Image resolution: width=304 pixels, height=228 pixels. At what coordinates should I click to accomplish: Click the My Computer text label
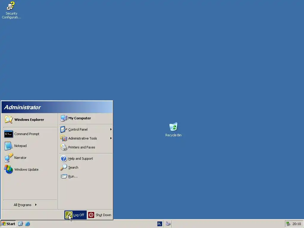pyautogui.click(x=80, y=118)
